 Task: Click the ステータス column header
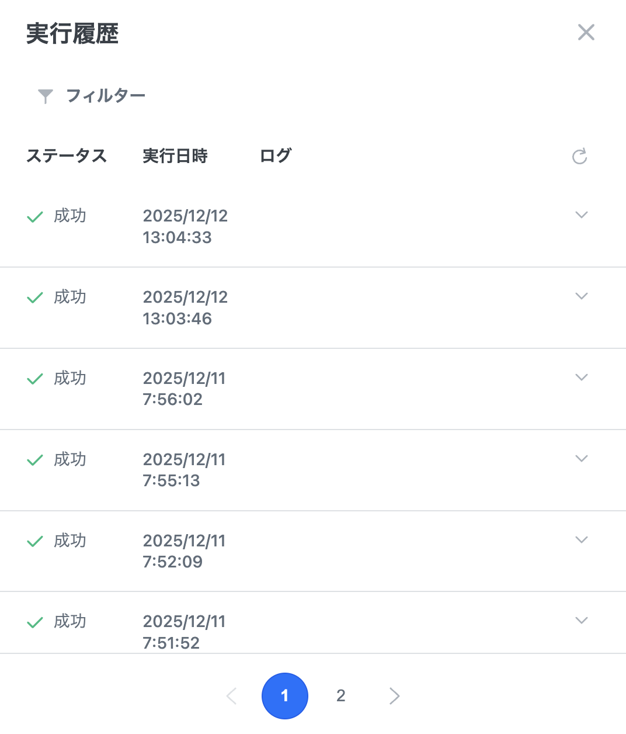point(67,156)
